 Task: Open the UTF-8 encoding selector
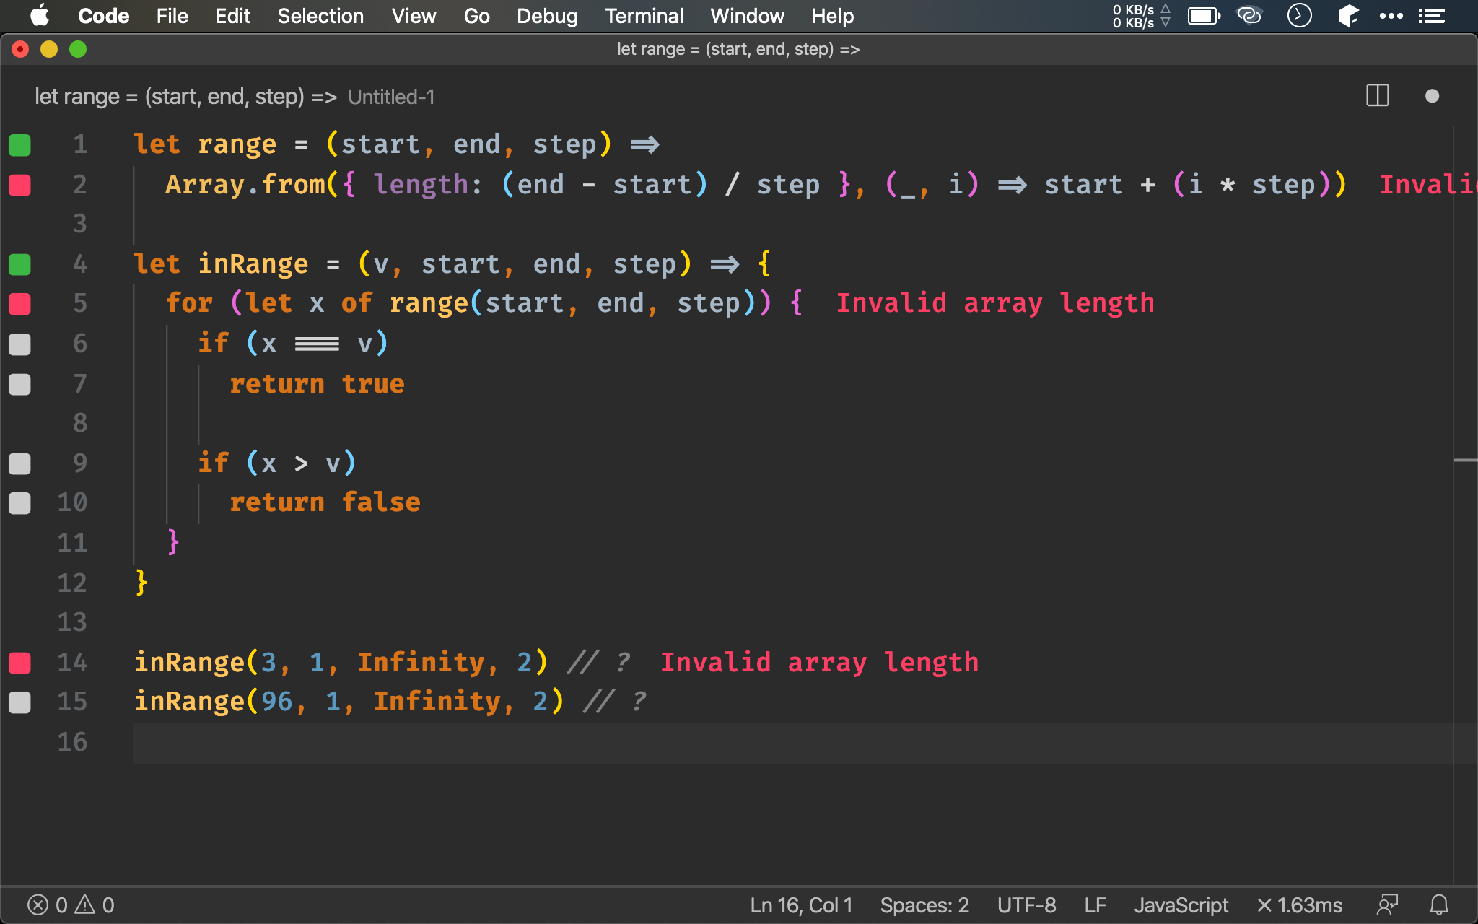click(1026, 905)
